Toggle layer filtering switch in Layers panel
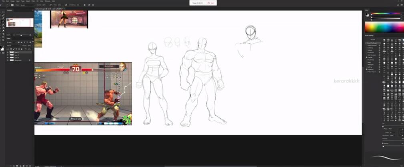 33,42
